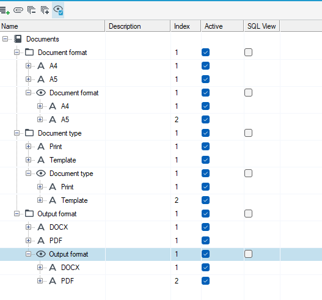
Task: Click the paperclip attach icon in toolbar
Action: [x=18, y=10]
